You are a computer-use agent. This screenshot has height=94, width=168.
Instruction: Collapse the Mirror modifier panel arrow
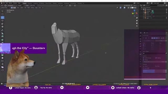(144, 38)
